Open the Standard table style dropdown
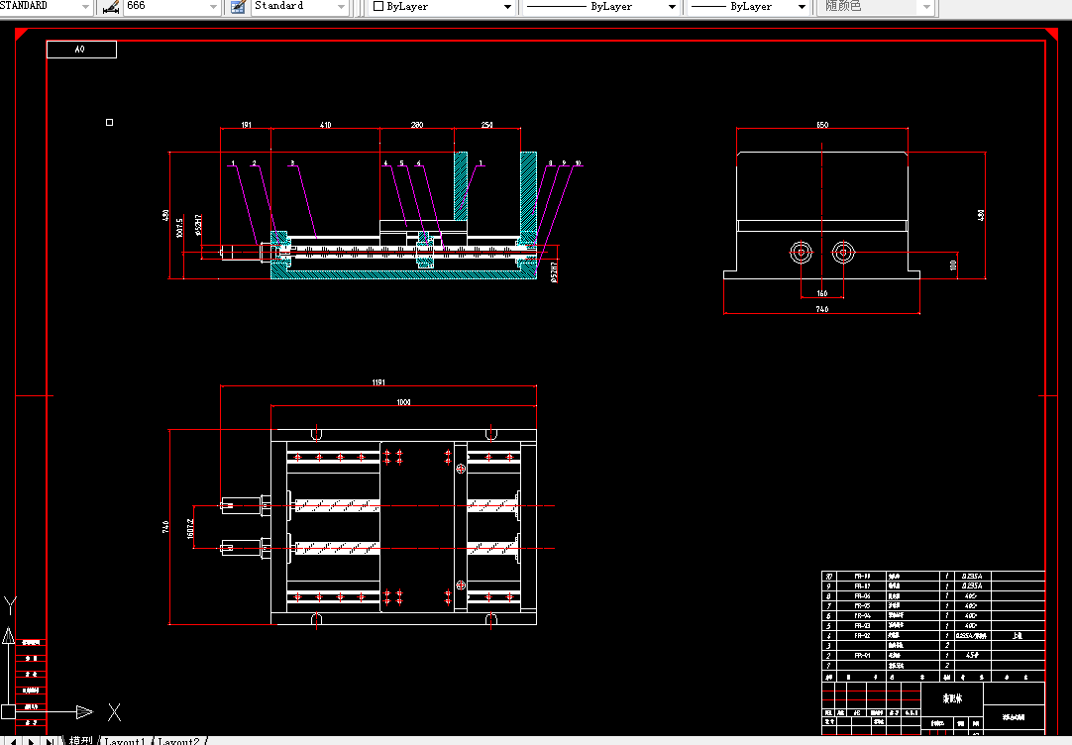 (341, 7)
